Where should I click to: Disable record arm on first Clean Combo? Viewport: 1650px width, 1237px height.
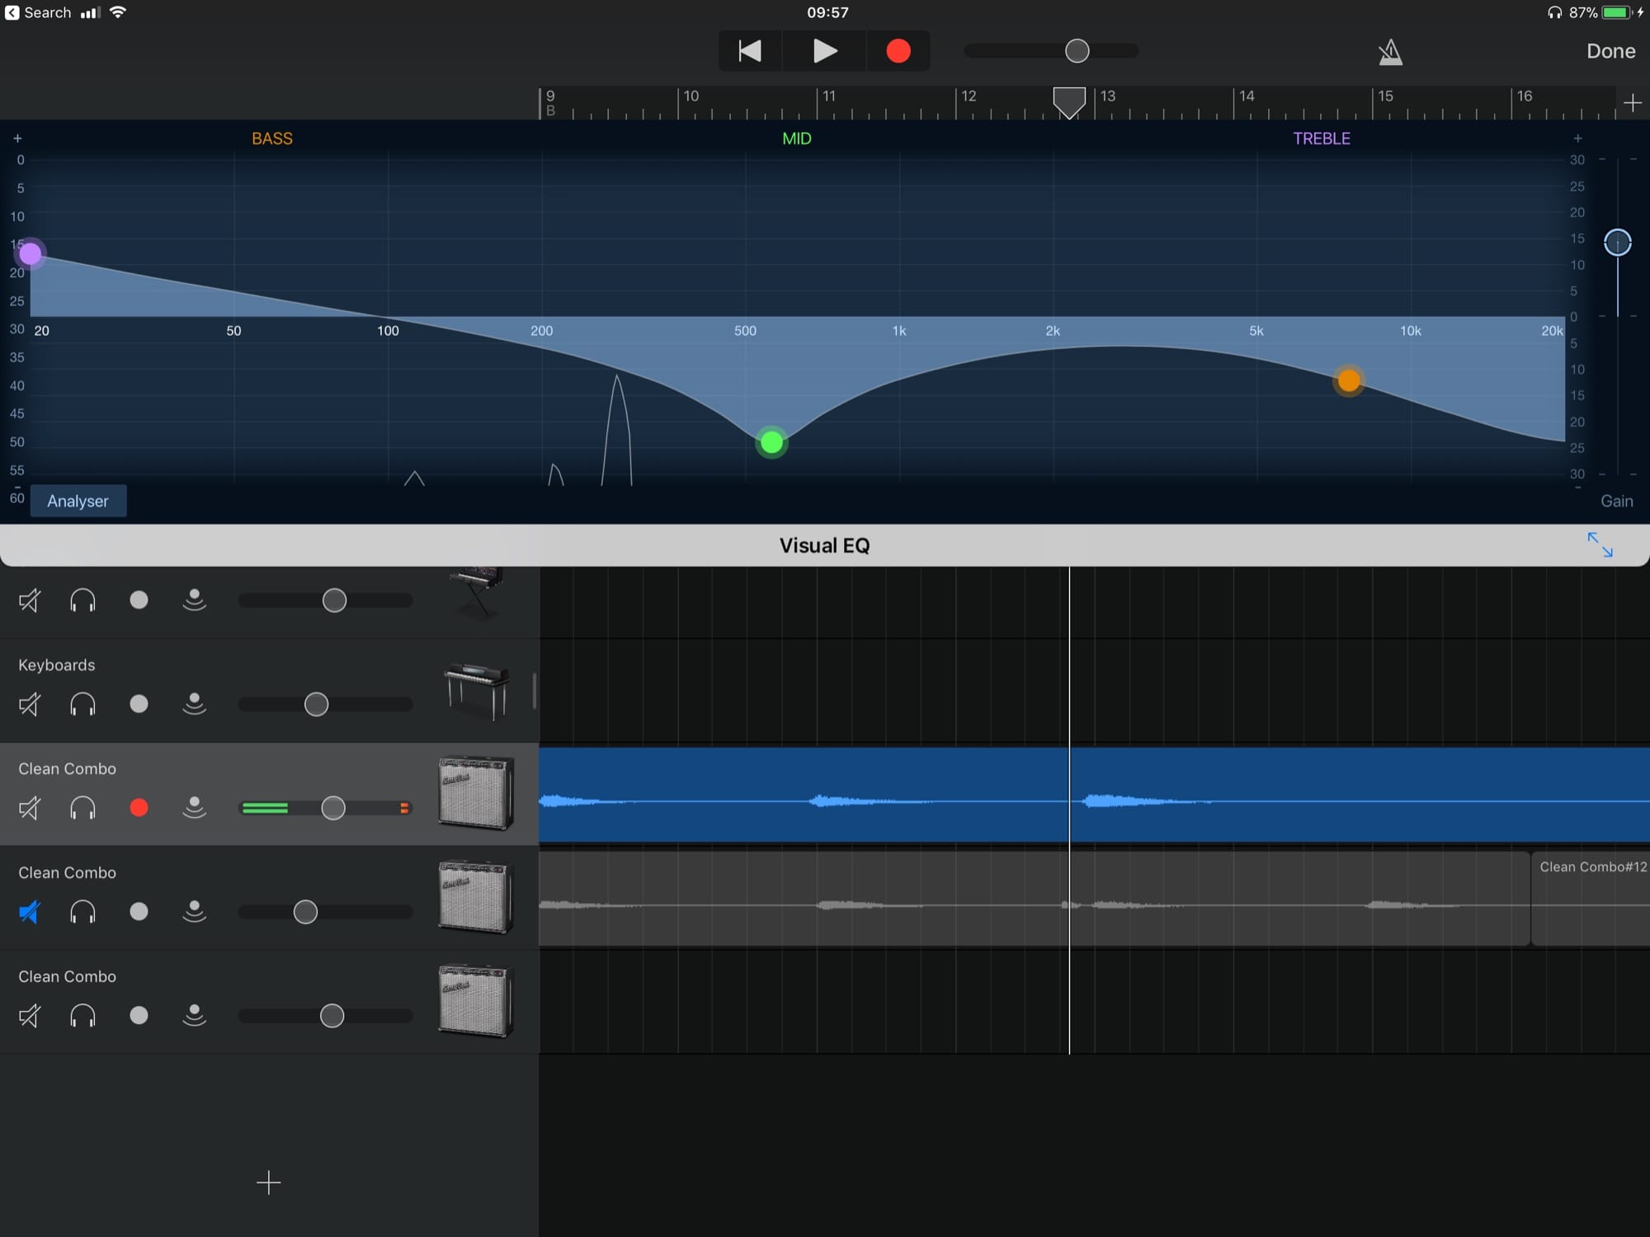[139, 808]
